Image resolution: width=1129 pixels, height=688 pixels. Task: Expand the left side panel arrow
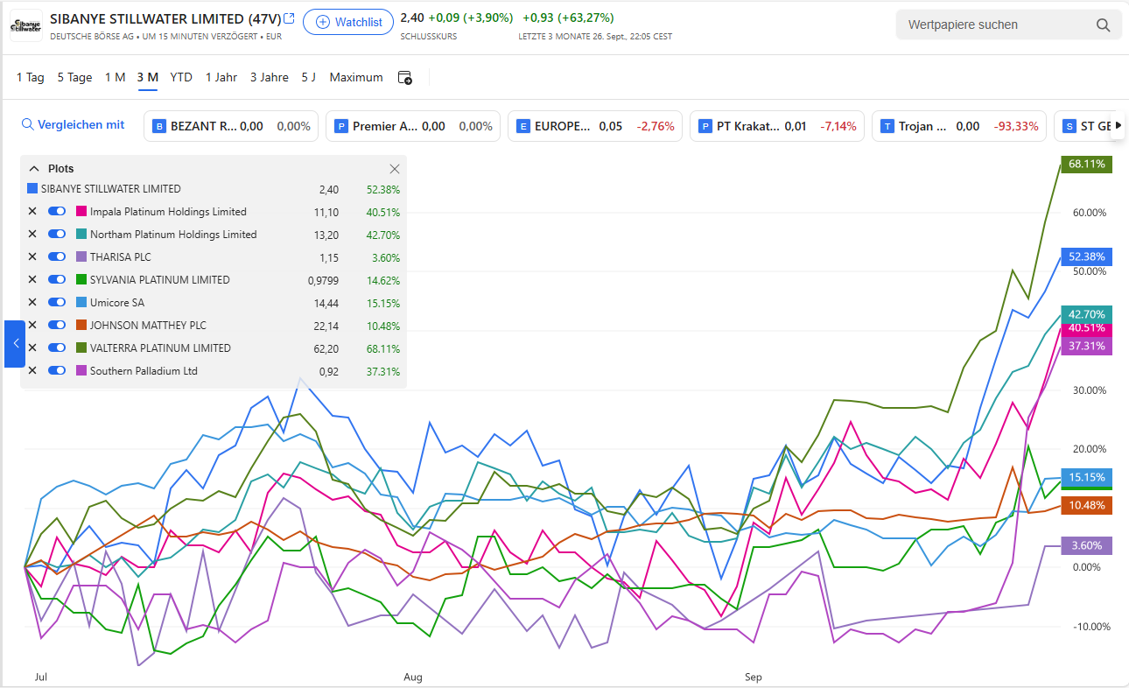[15, 343]
